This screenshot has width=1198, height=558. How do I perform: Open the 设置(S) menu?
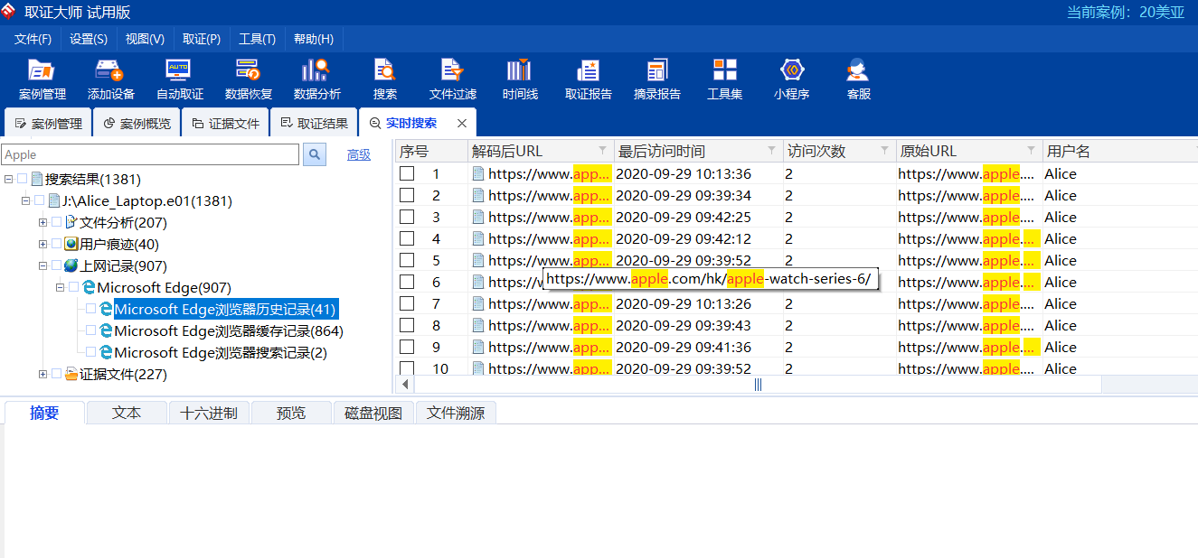[x=89, y=39]
